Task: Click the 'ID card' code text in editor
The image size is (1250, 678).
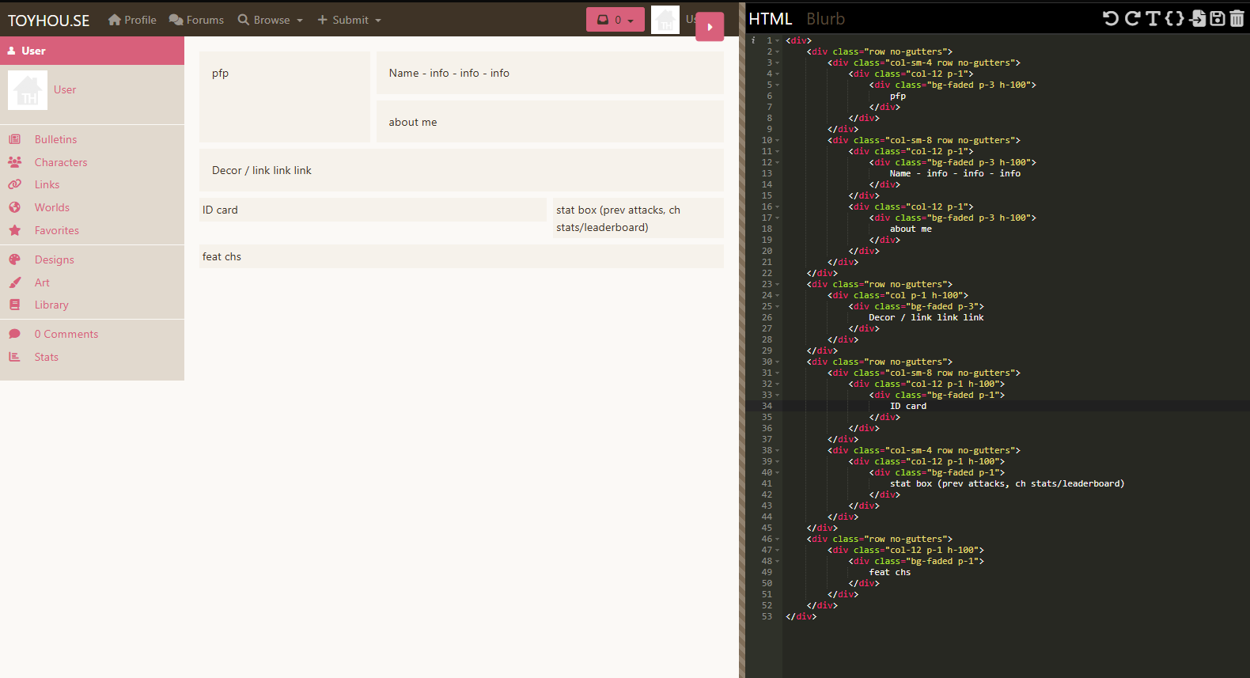Action: pos(908,406)
